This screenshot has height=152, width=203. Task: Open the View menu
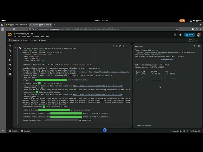pos(24,37)
